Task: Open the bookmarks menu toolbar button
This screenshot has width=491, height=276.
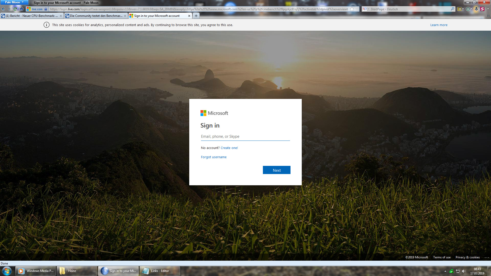Action: pyautogui.click(x=460, y=9)
